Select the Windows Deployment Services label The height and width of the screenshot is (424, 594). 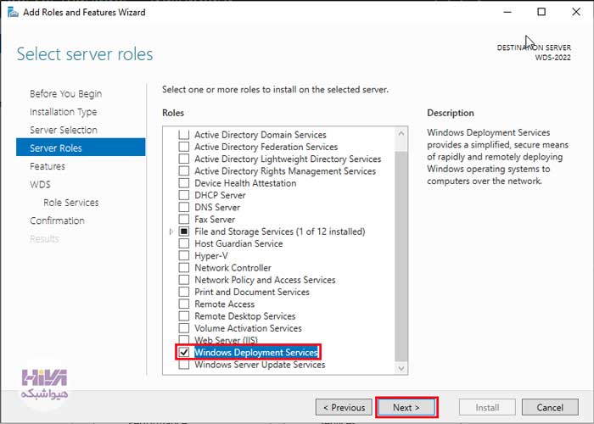(256, 353)
